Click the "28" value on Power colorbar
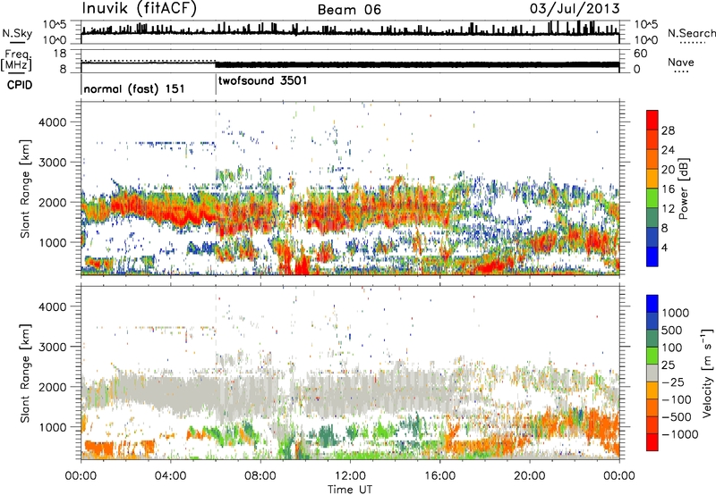Image resolution: width=716 pixels, height=495 pixels. [x=668, y=130]
